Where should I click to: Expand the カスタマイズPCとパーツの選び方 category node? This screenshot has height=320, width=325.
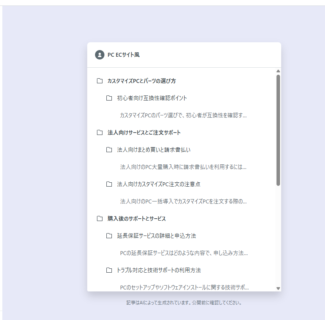(141, 81)
